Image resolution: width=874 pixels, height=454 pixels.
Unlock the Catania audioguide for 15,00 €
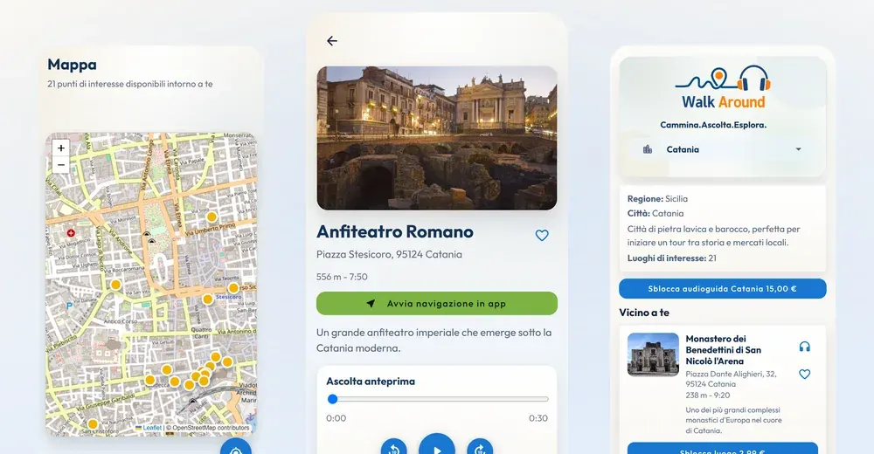click(723, 289)
